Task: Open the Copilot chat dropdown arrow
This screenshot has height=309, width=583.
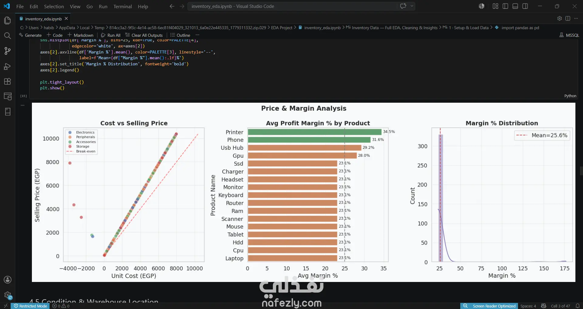Action: click(x=412, y=6)
